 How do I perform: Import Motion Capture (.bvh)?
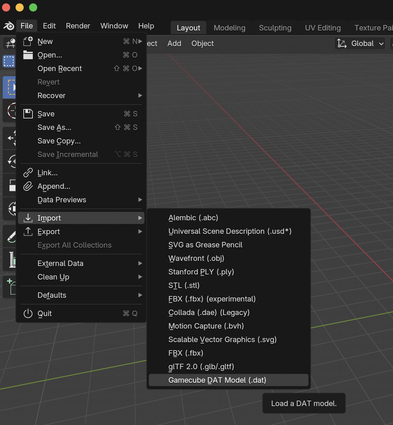pyautogui.click(x=229, y=326)
